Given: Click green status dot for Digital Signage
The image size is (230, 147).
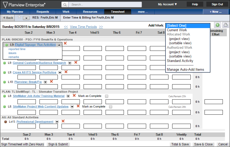Looking at the screenshot, I should pos(7,45).
